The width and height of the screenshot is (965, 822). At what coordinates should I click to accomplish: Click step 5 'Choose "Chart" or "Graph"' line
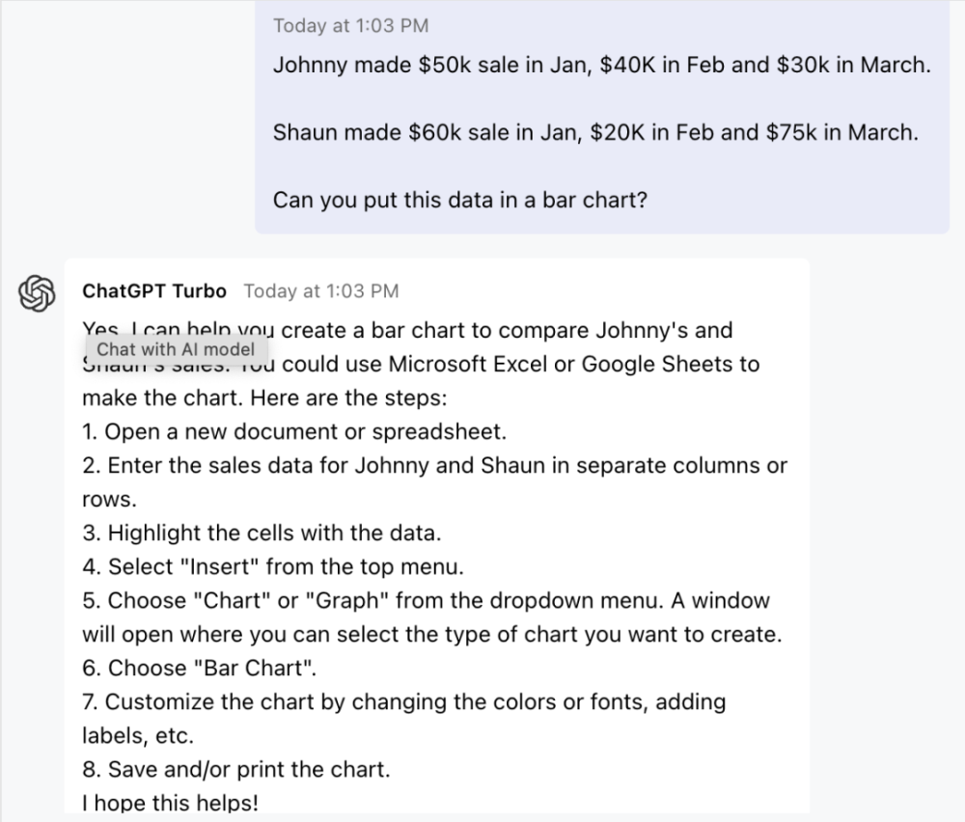(426, 600)
